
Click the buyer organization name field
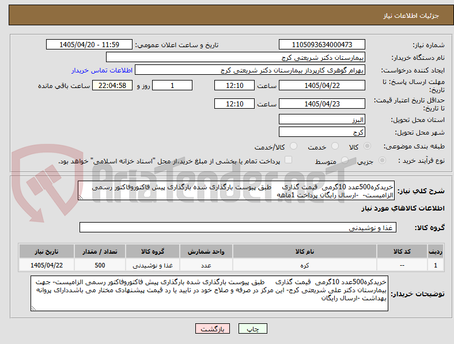click(236, 57)
